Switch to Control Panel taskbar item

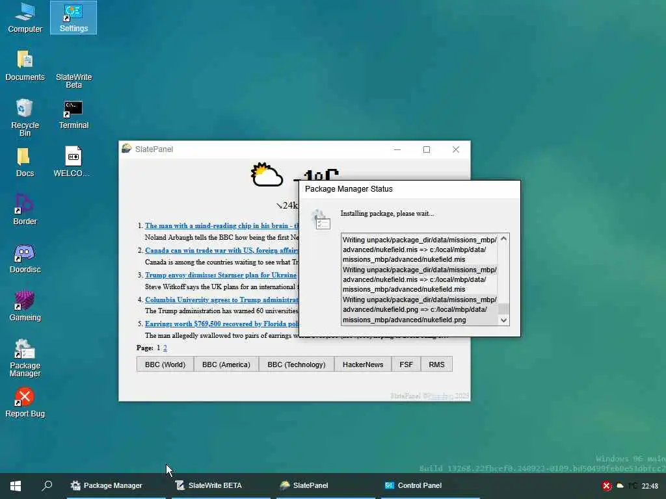point(430,485)
